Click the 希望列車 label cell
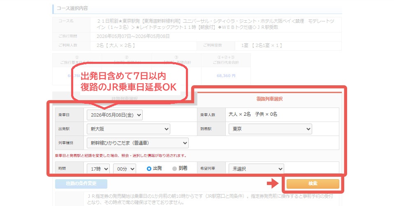This screenshot has height=206, width=394. click(211, 168)
